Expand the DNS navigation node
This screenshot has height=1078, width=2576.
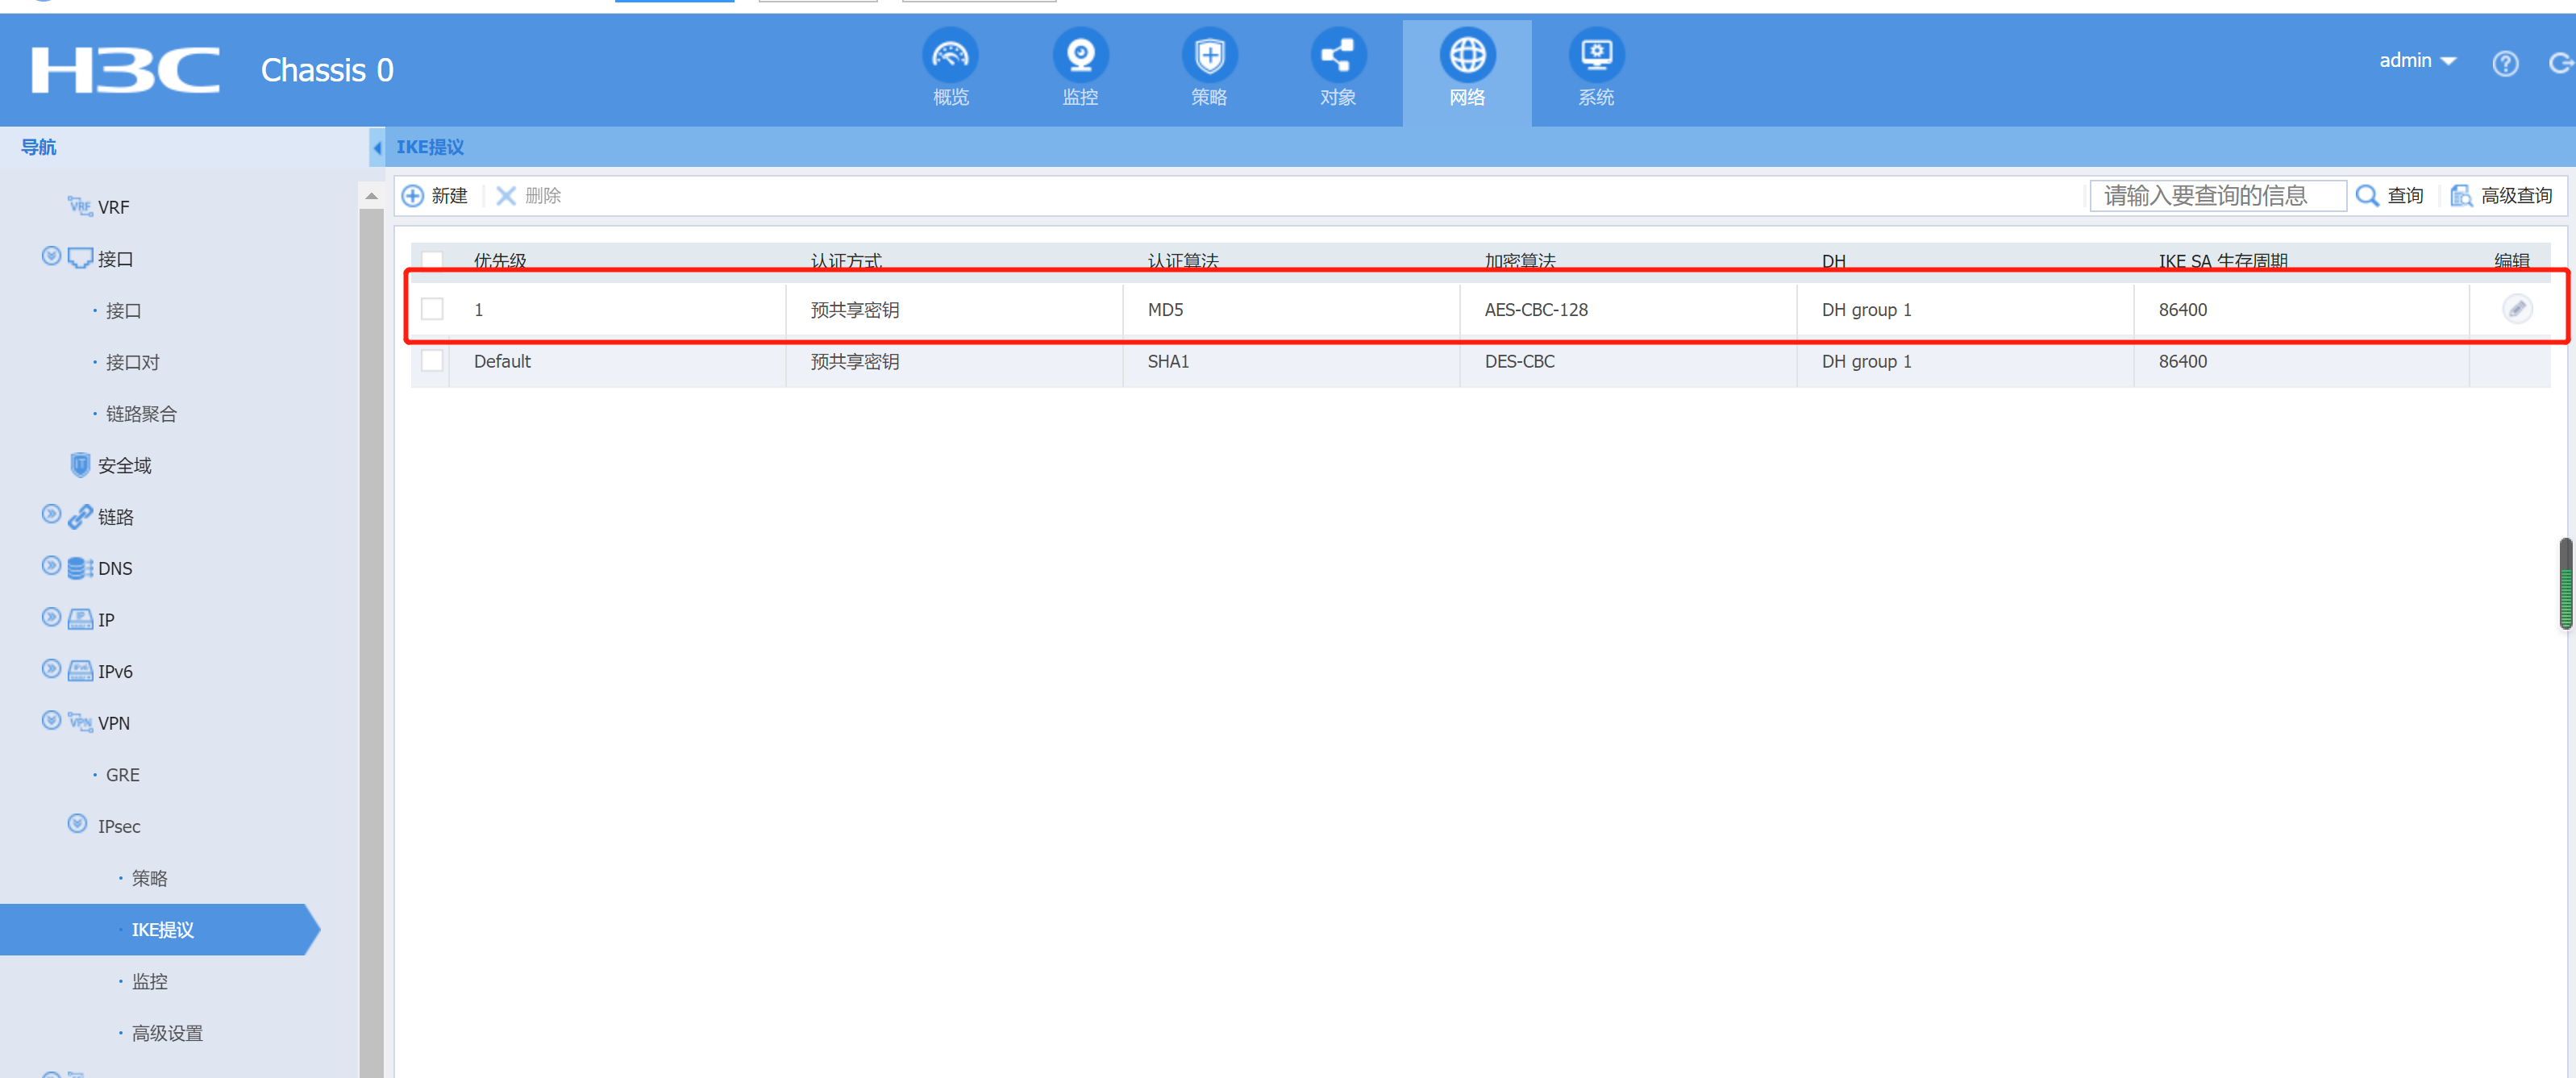(x=51, y=566)
